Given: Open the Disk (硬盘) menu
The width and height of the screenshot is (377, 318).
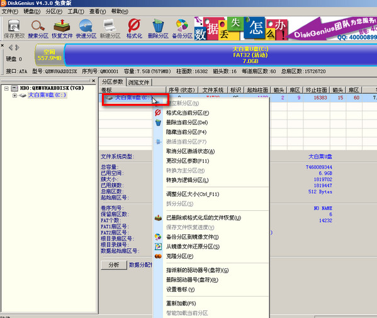Looking at the screenshot, I should [31, 11].
